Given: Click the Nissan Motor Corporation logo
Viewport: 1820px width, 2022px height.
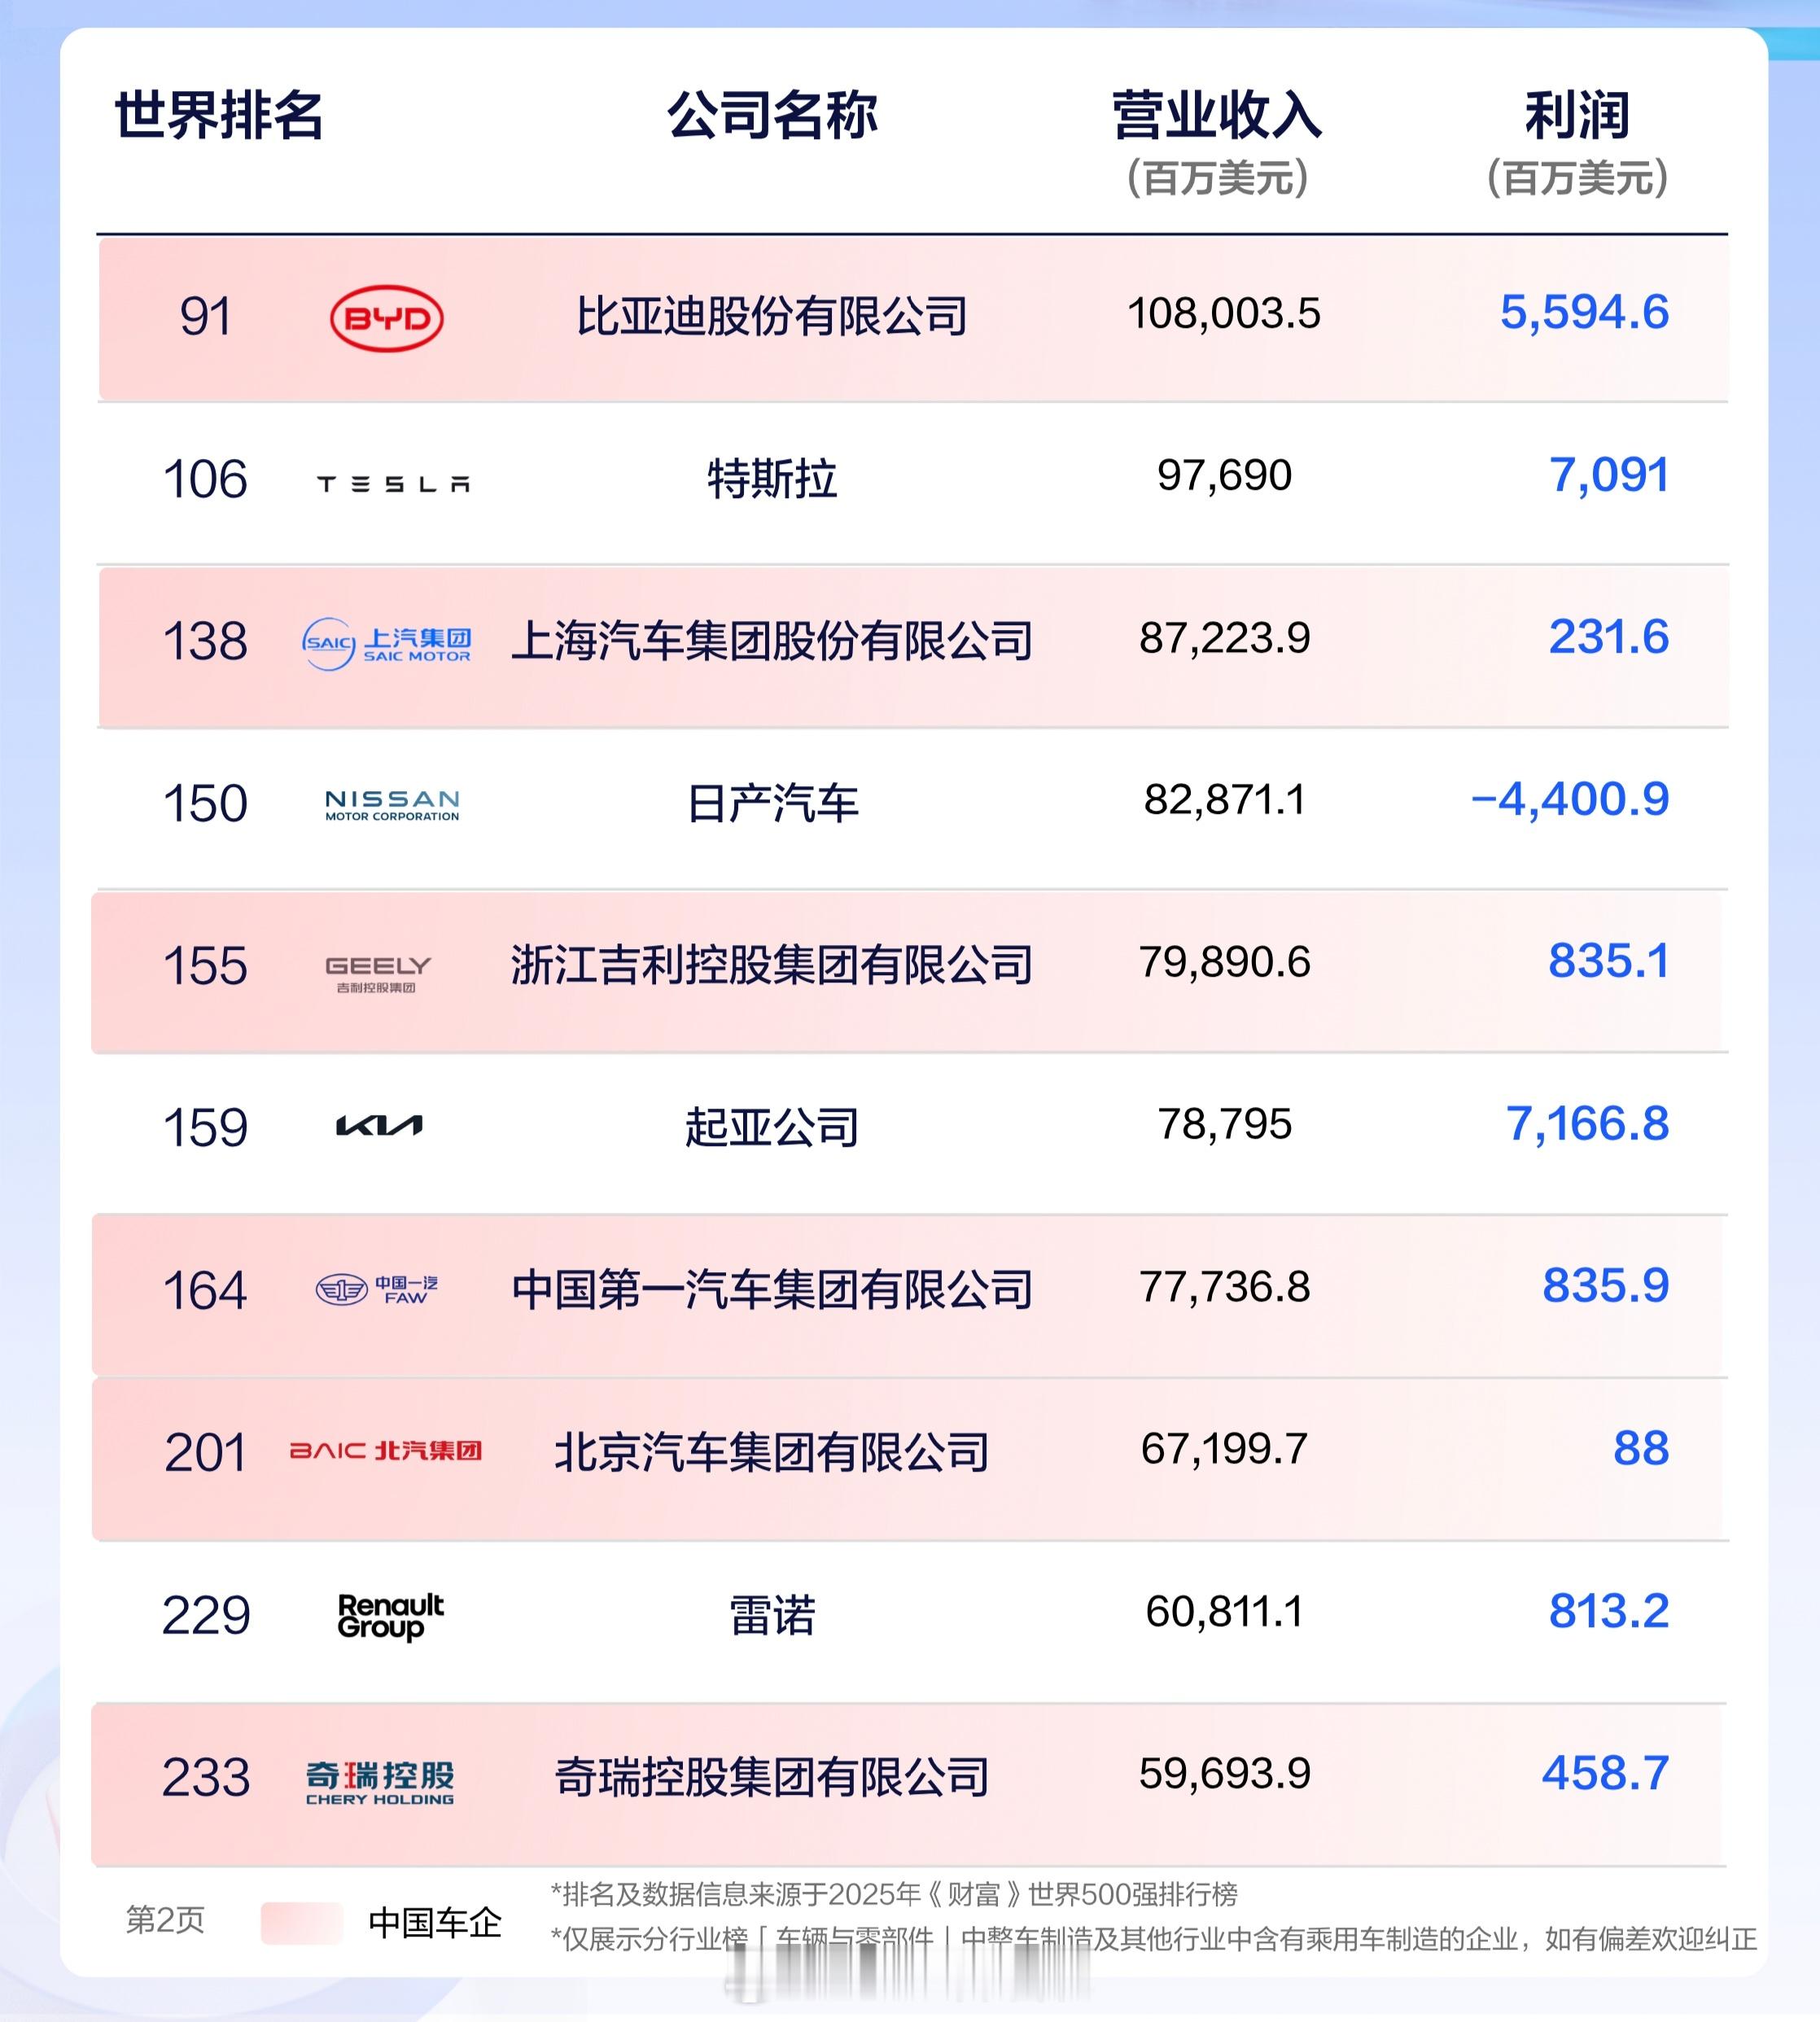Looking at the screenshot, I should [x=392, y=806].
